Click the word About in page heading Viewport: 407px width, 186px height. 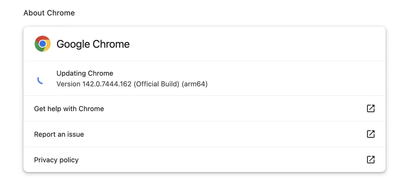pos(33,13)
